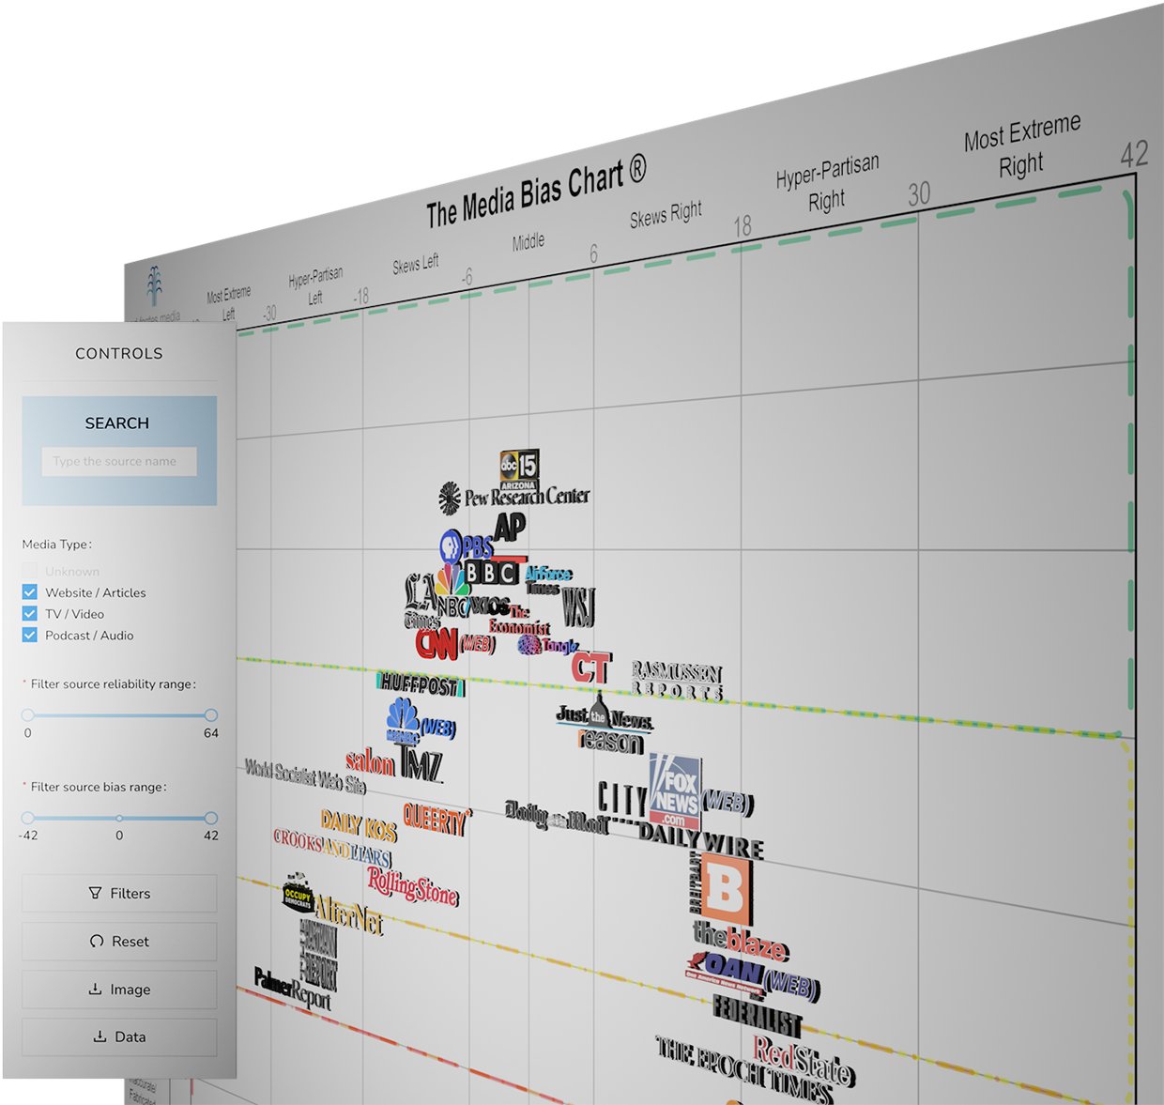Select the AP logo on the chart
Image resolution: width=1164 pixels, height=1105 pixels.
point(509,528)
